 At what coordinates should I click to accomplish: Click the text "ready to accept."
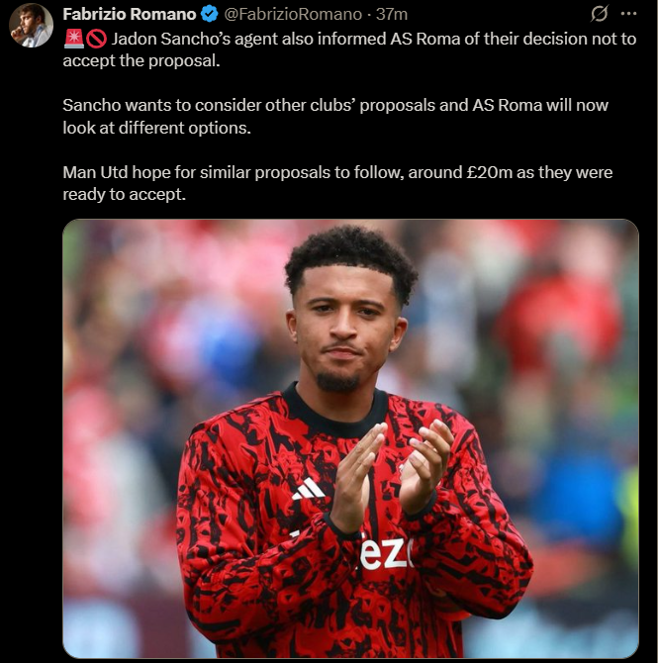coord(125,195)
